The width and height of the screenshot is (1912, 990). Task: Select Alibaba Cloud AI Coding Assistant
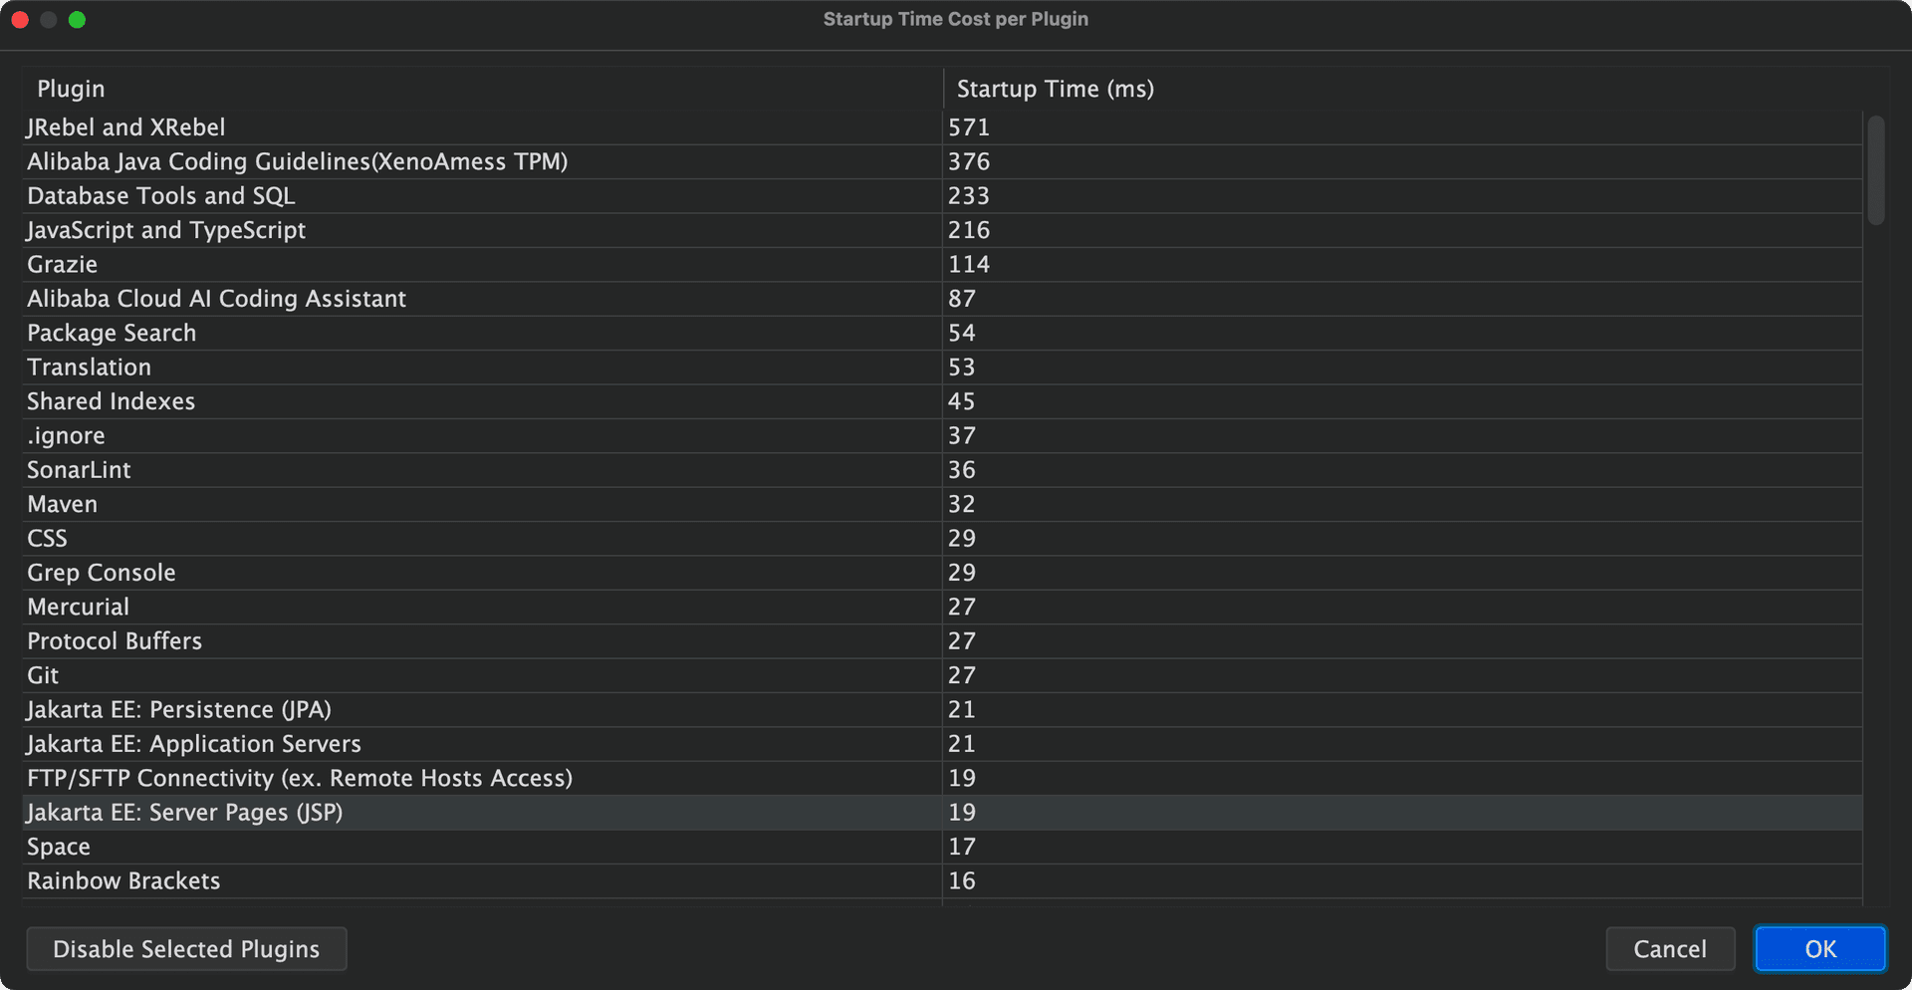pyautogui.click(x=942, y=299)
